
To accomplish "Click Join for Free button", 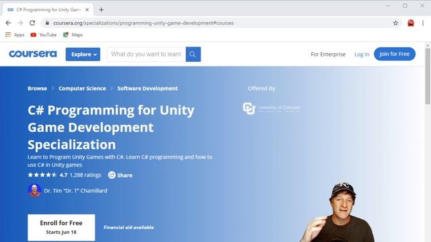I will pos(395,54).
